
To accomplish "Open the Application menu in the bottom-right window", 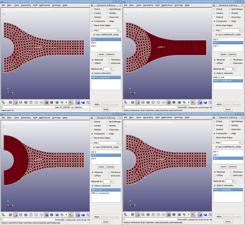I will 167,117.
